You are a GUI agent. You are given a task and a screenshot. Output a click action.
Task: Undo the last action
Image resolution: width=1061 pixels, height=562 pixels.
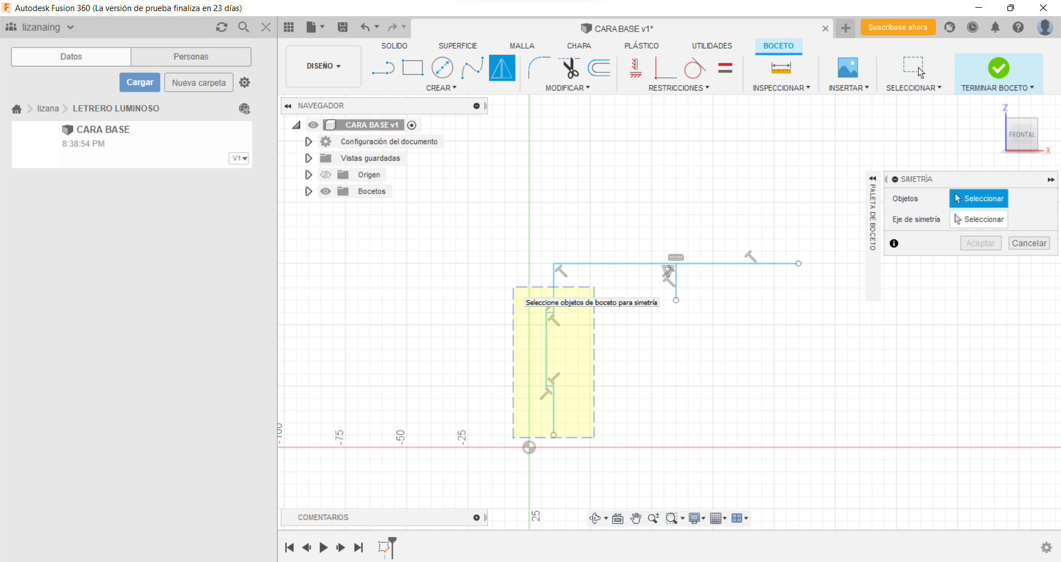[x=365, y=27]
